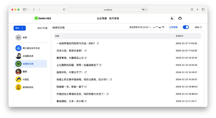
Task: Toggle dark mode with the moon icon
Action: coord(172,18)
